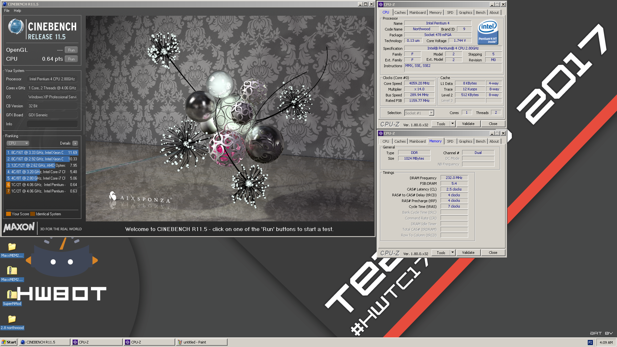Open Bench tab in upper CPU-Z

click(x=480, y=13)
